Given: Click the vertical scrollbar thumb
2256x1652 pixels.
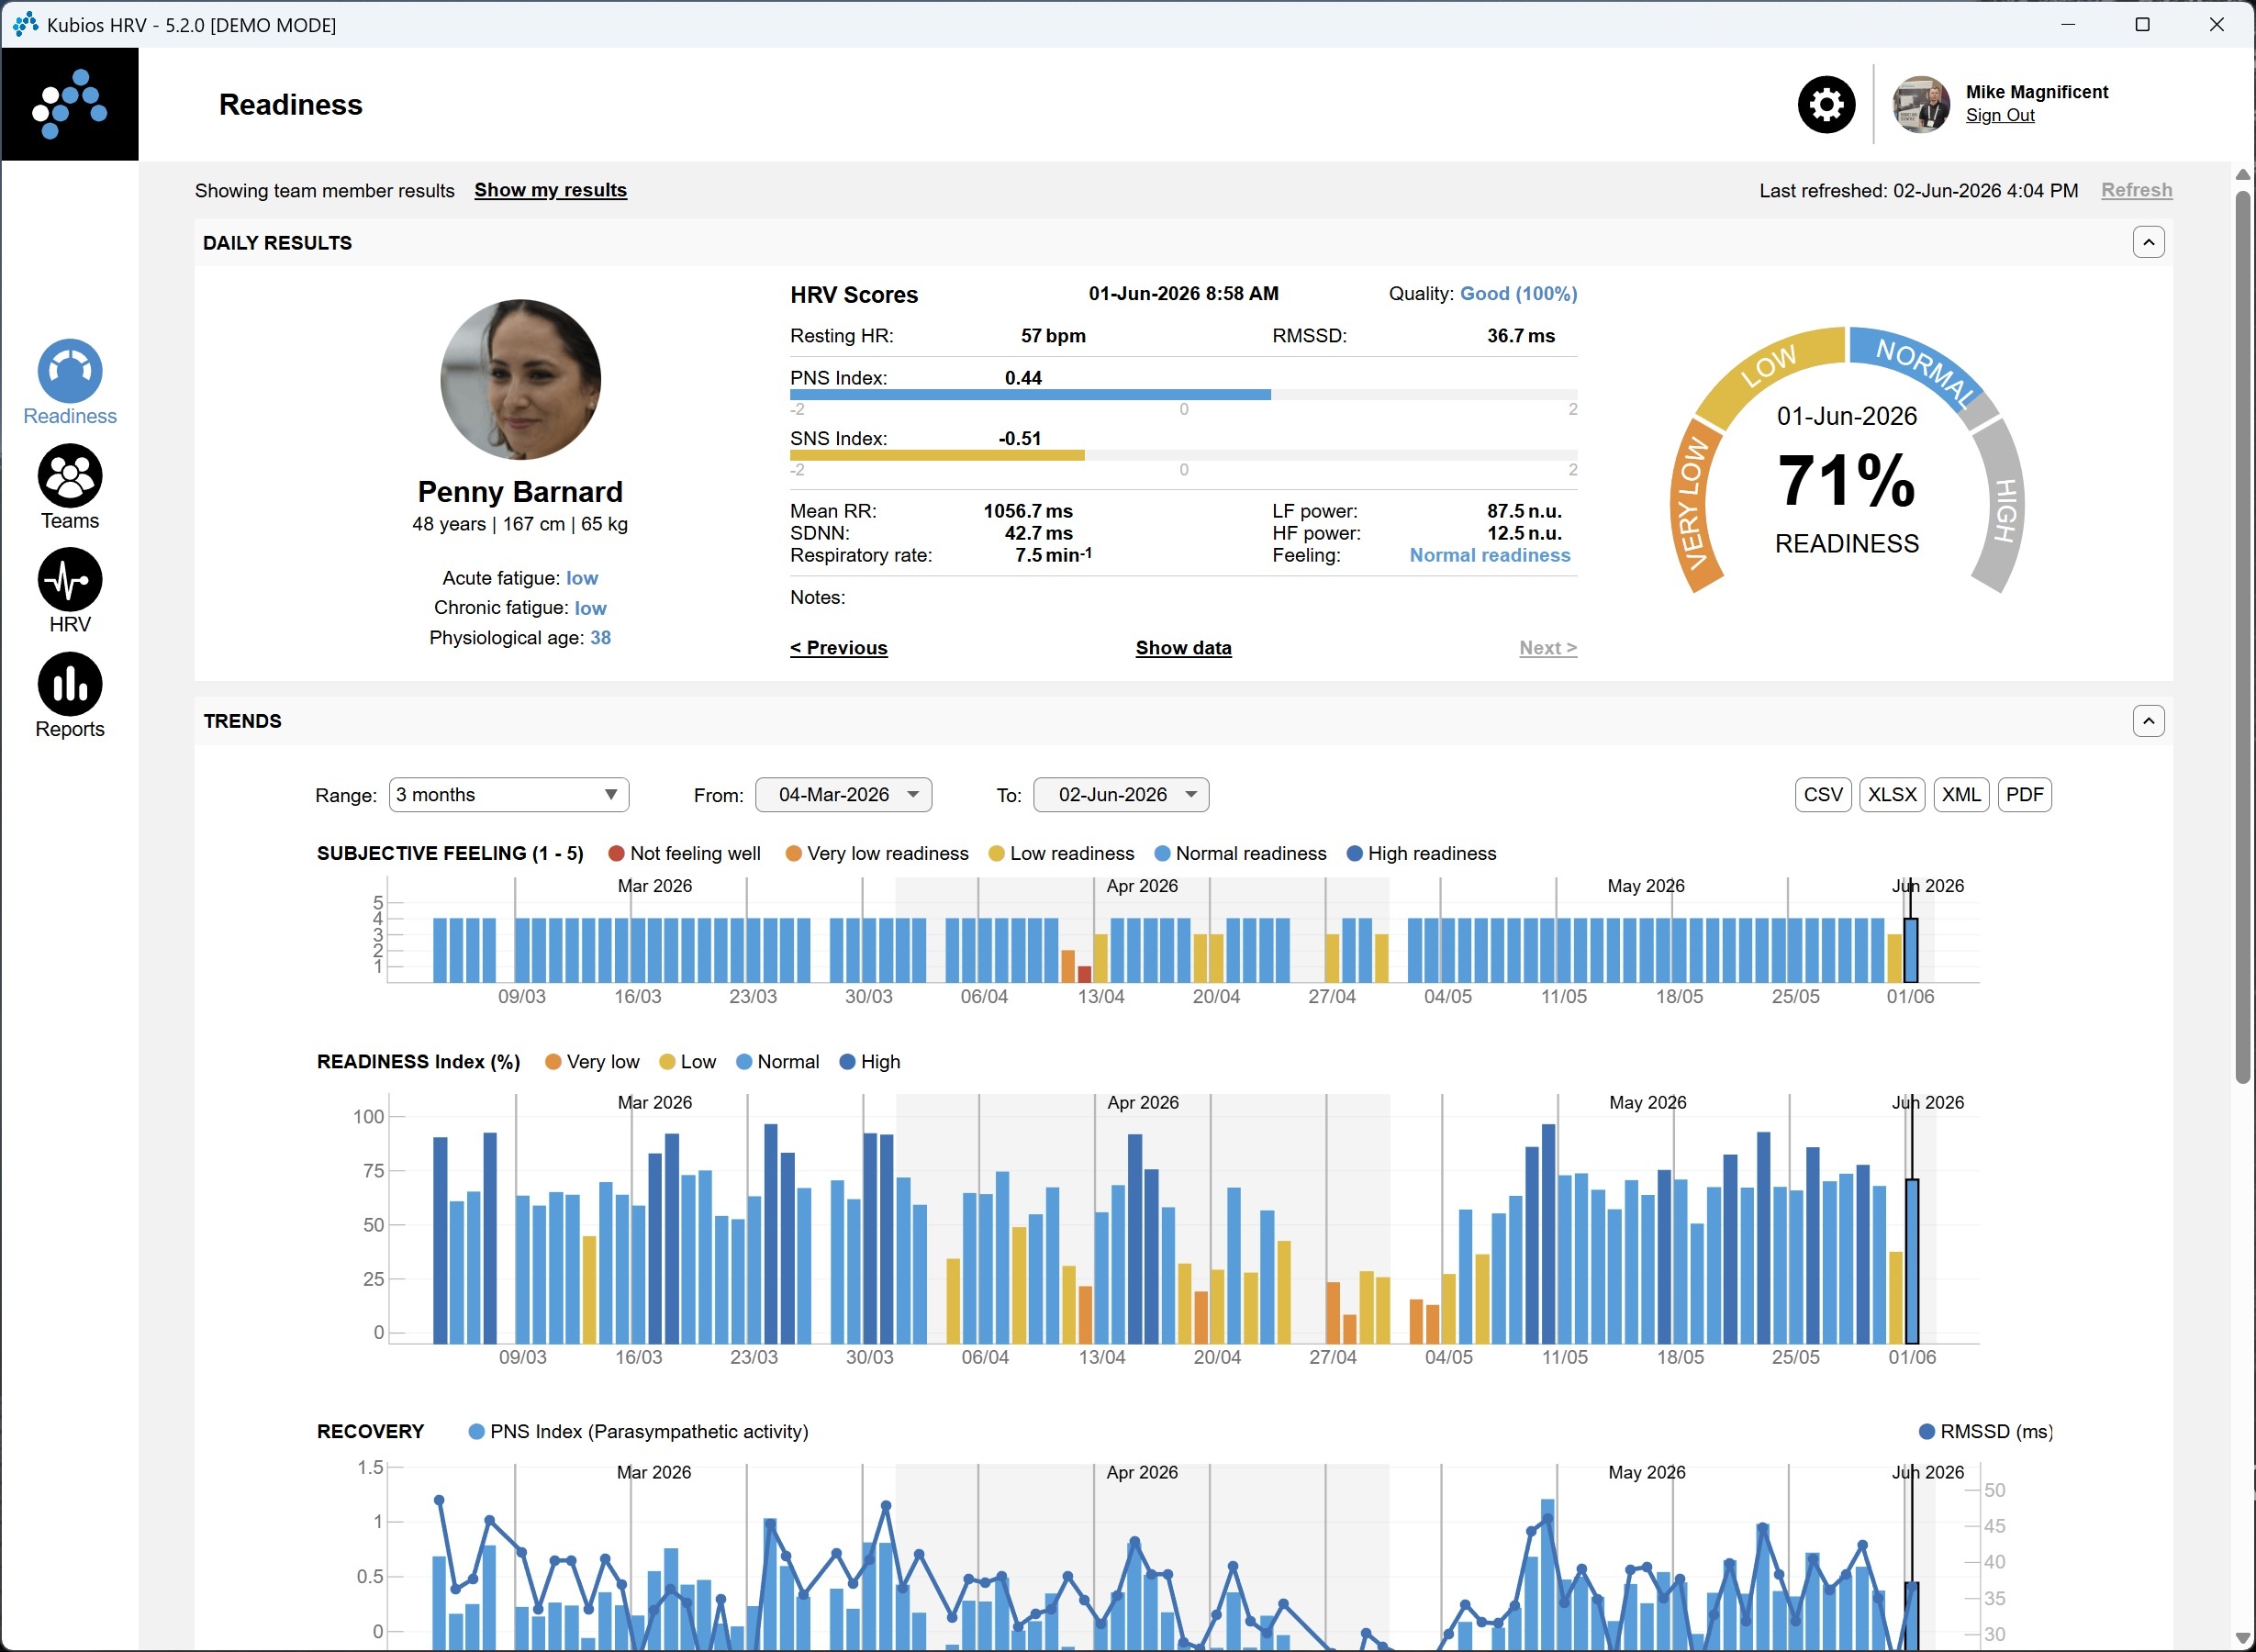Looking at the screenshot, I should pyautogui.click(x=2243, y=635).
